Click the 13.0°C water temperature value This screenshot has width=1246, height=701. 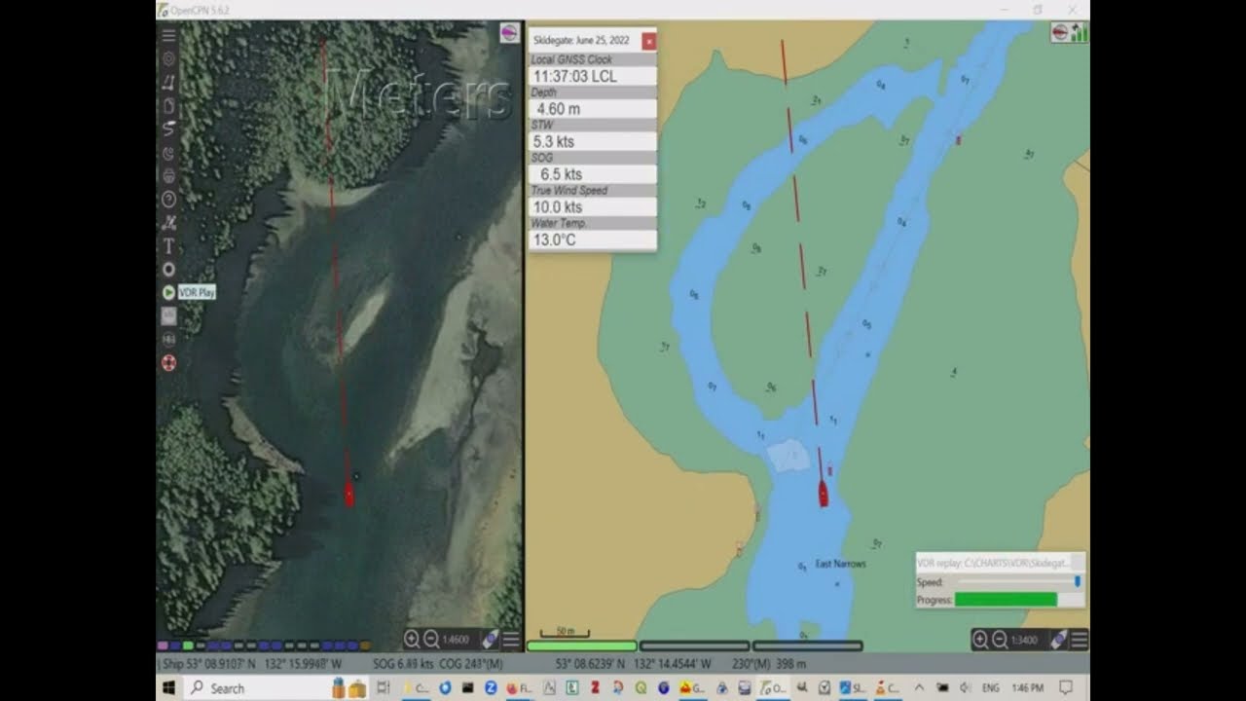click(592, 240)
